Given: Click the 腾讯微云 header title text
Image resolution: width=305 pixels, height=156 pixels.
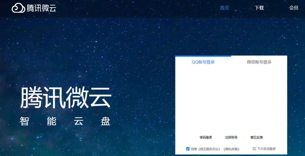Looking at the screenshot, I should click(41, 8).
